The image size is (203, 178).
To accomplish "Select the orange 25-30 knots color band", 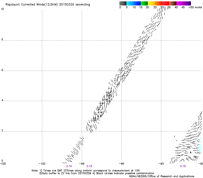I will coord(159,3).
